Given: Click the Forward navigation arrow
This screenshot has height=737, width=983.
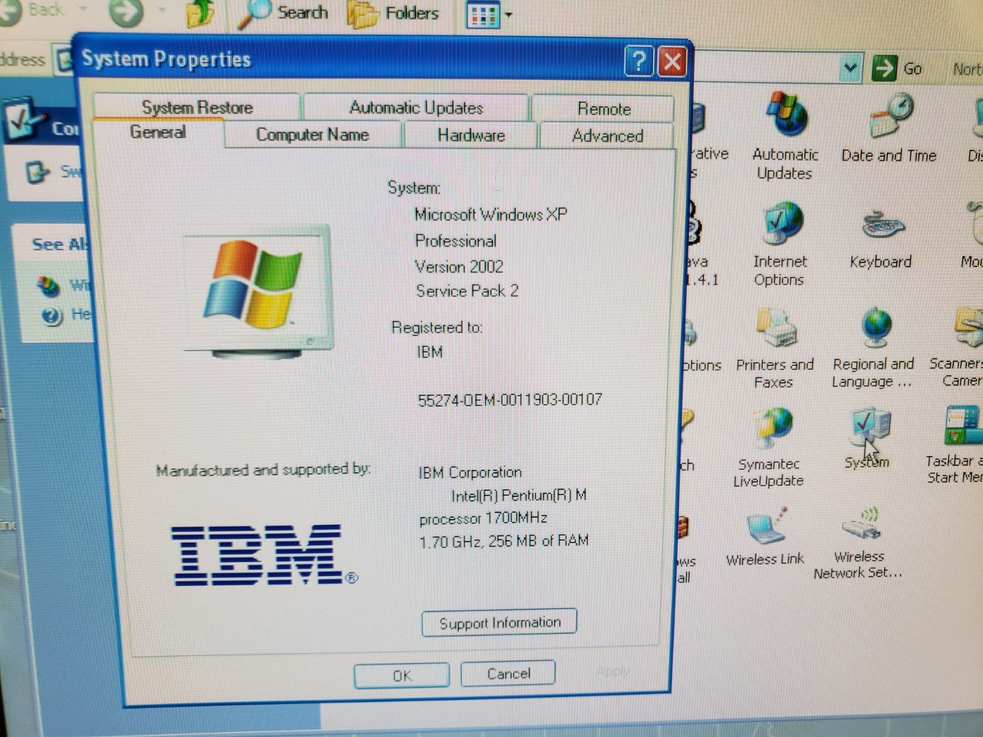Looking at the screenshot, I should pyautogui.click(x=126, y=12).
